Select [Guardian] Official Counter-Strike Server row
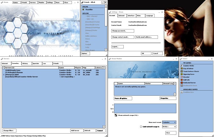The width and height of the screenshot is (214, 137). [x=54, y=77]
